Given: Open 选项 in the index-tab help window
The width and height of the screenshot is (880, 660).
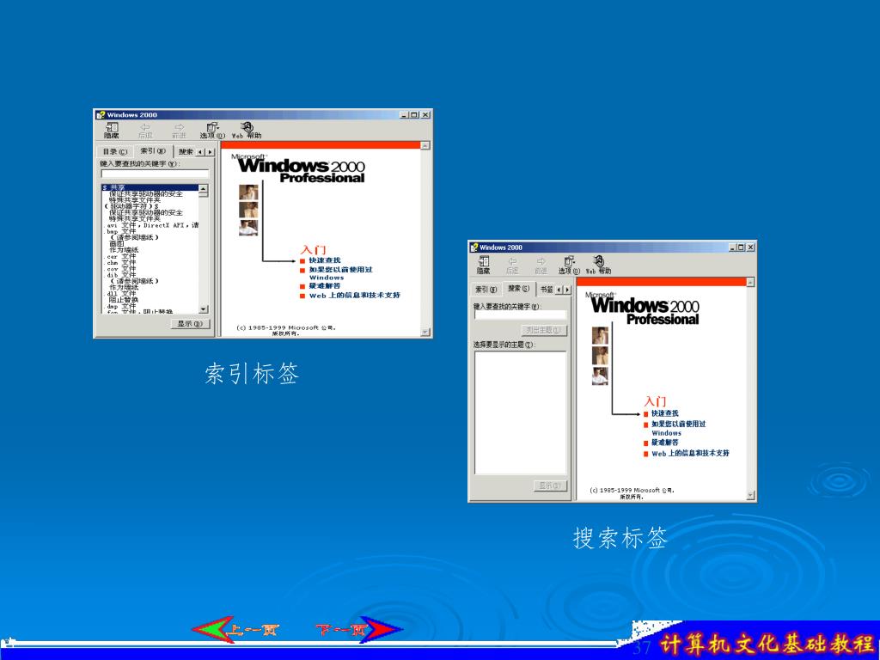Looking at the screenshot, I should pos(212,131).
